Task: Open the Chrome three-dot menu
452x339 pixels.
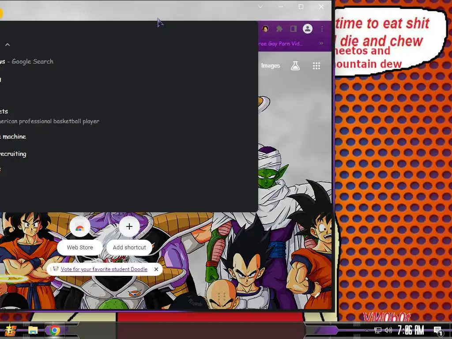Action: tap(322, 29)
